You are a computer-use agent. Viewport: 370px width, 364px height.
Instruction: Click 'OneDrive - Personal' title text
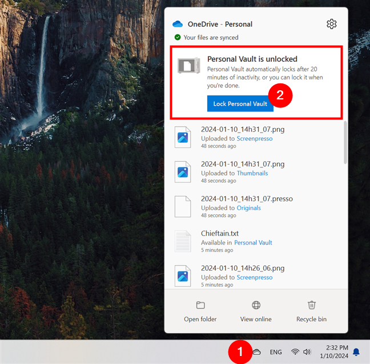pos(220,24)
